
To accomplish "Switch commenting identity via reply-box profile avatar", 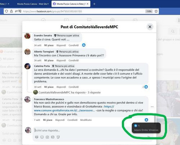I will pyautogui.click(x=28, y=130).
